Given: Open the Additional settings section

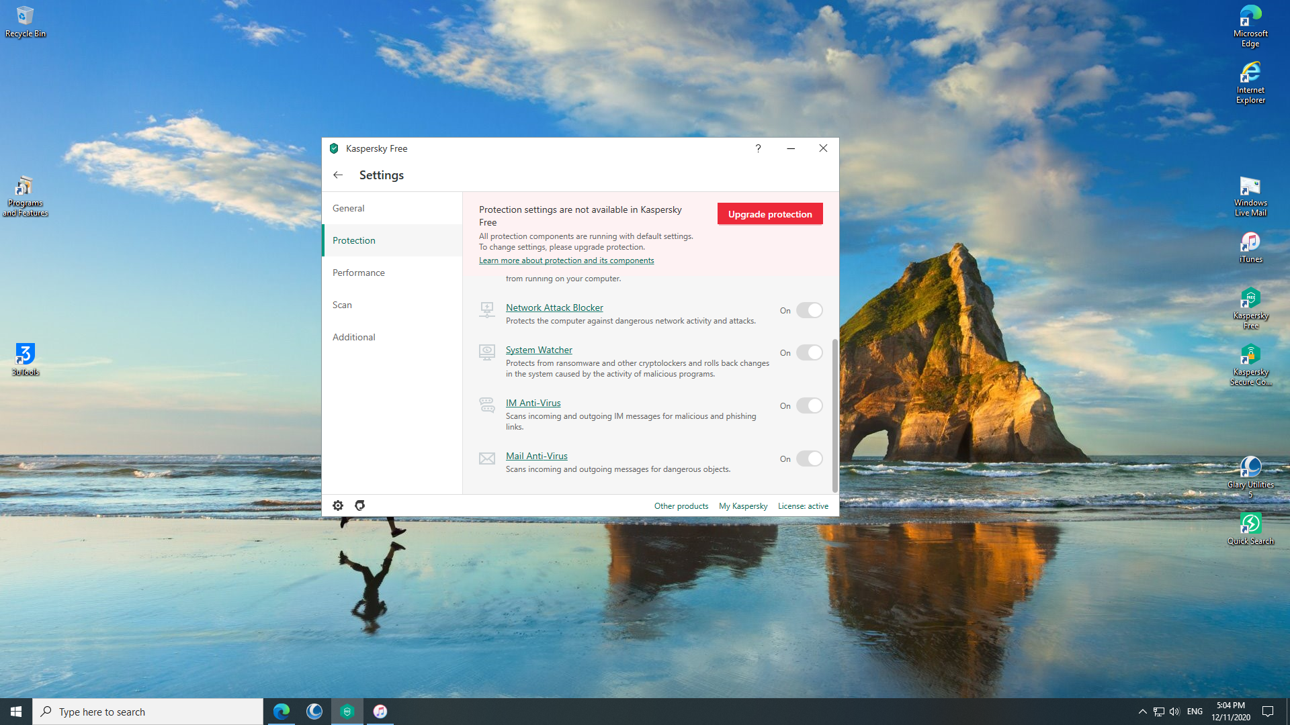Looking at the screenshot, I should [x=354, y=337].
